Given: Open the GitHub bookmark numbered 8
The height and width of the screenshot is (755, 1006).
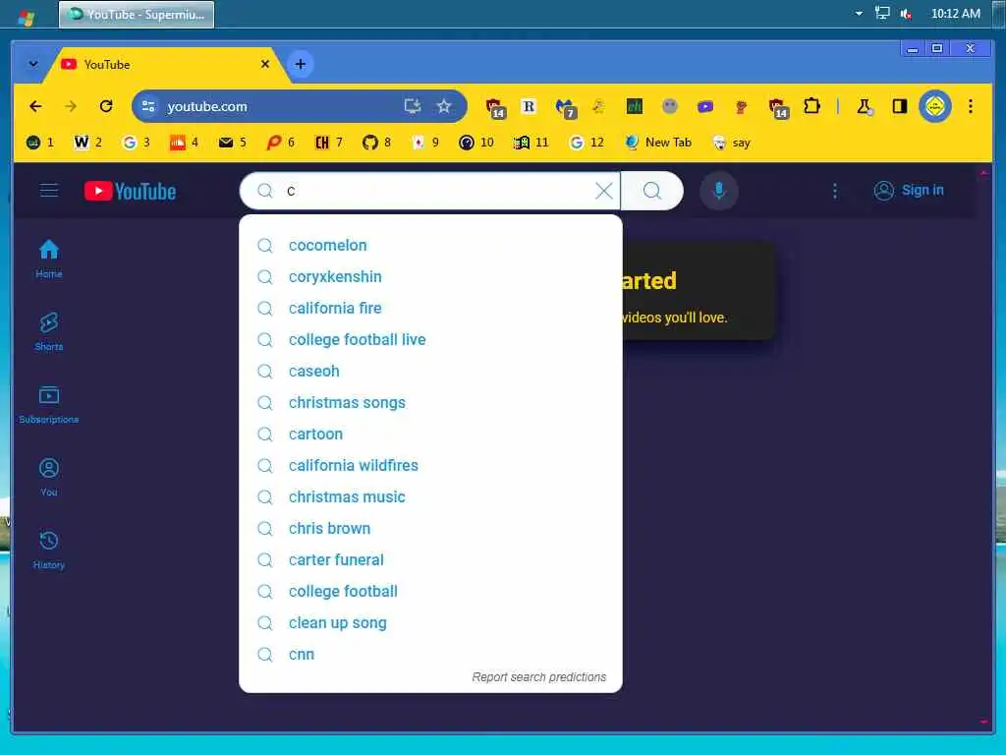Looking at the screenshot, I should point(376,143).
